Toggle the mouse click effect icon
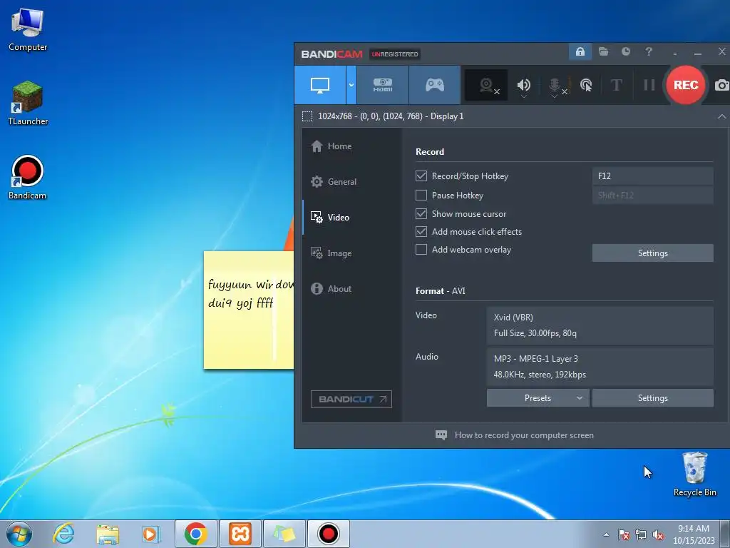730x548 pixels. (586, 85)
